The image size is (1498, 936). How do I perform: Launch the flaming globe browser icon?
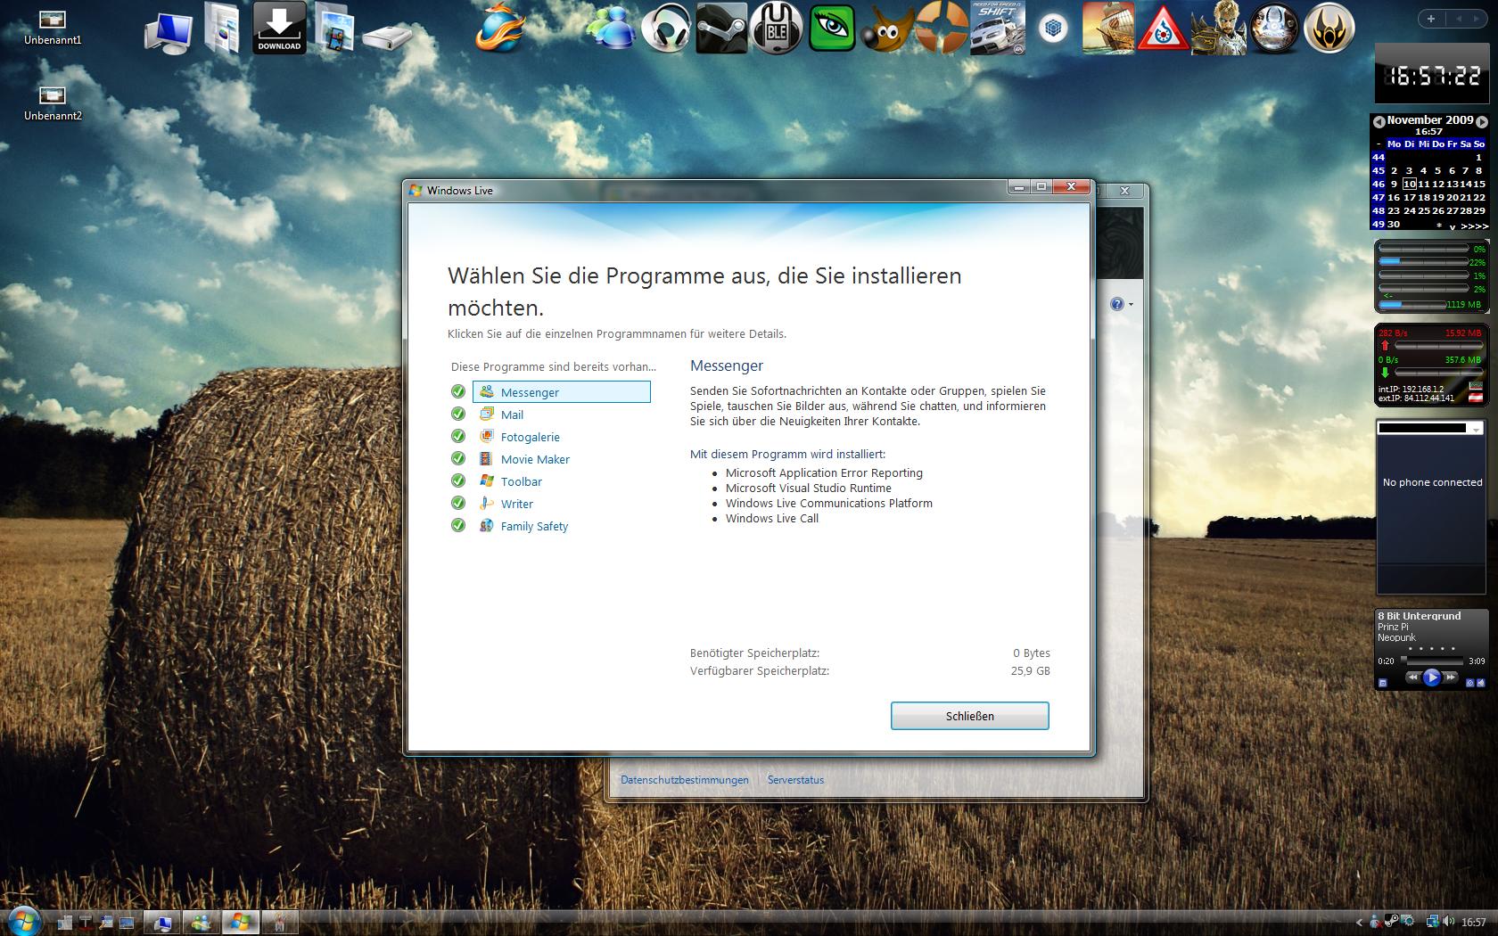point(501,29)
